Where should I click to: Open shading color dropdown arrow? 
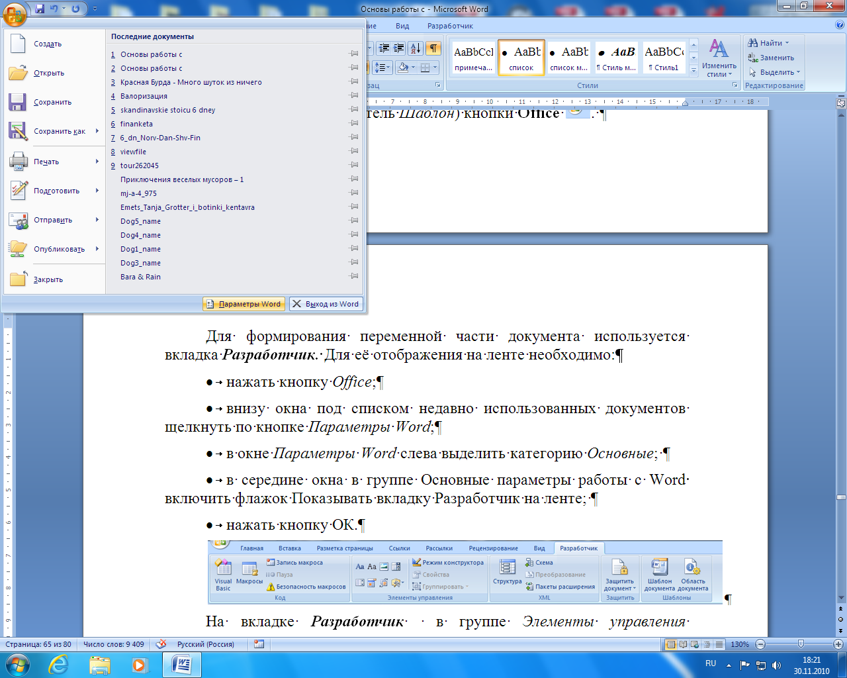pyautogui.click(x=413, y=68)
